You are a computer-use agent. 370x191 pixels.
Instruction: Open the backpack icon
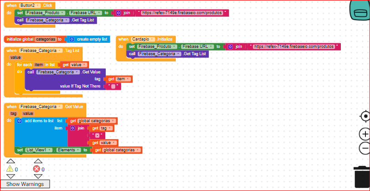(x=360, y=10)
